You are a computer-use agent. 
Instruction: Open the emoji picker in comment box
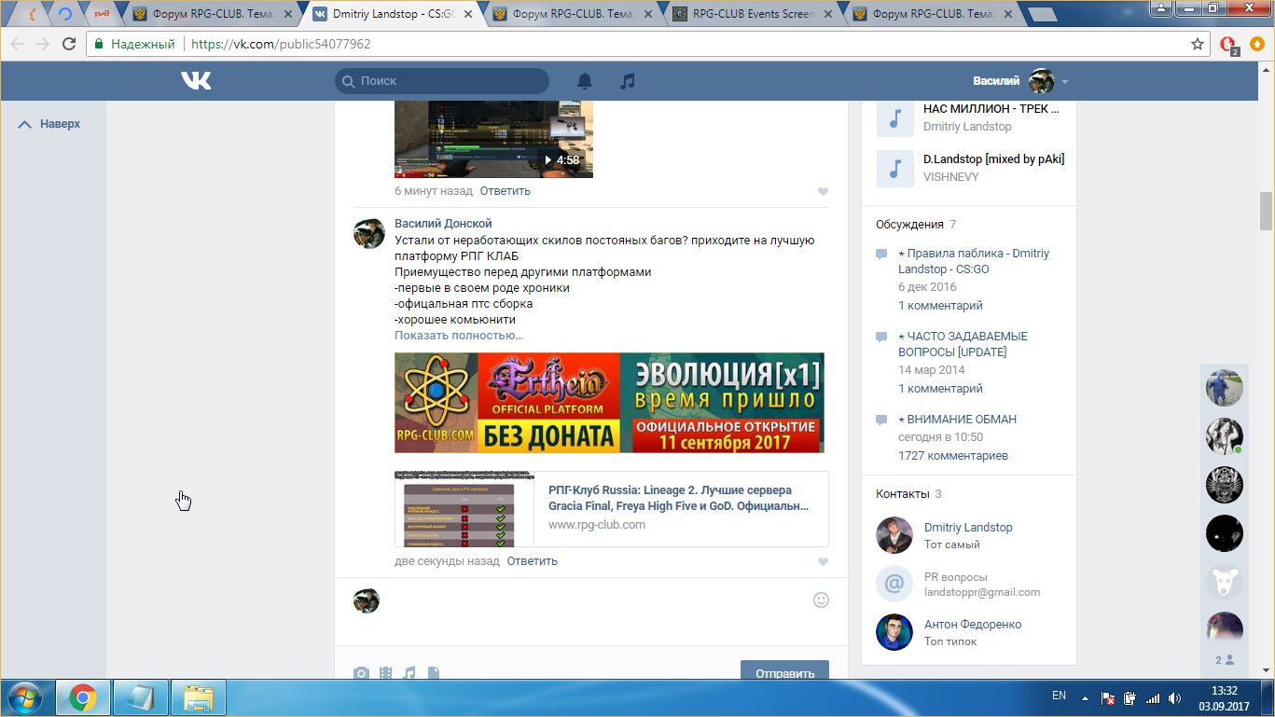pos(821,600)
